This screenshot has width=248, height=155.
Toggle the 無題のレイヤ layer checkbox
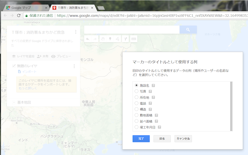tap(14, 66)
